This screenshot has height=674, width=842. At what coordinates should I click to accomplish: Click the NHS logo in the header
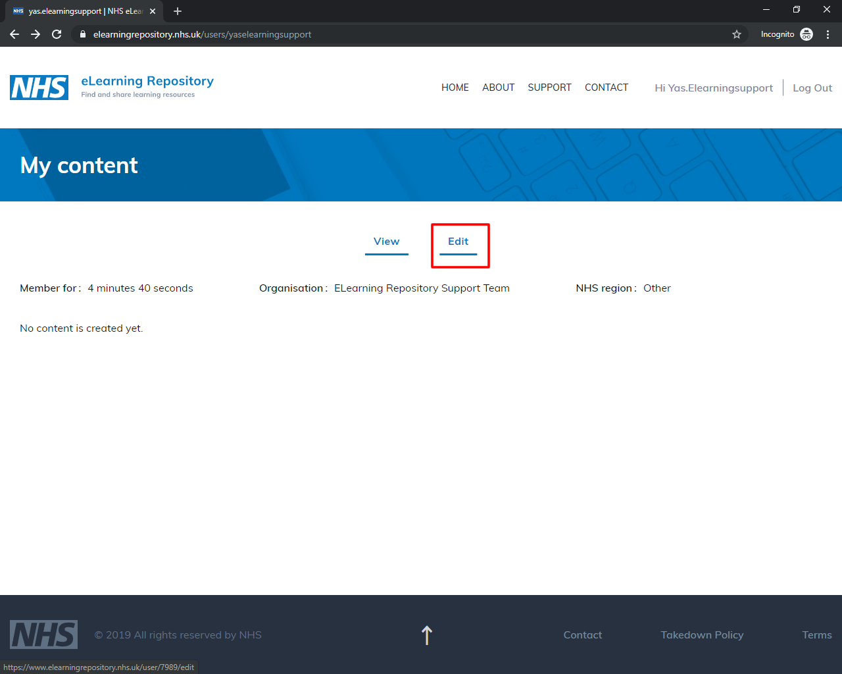point(39,88)
